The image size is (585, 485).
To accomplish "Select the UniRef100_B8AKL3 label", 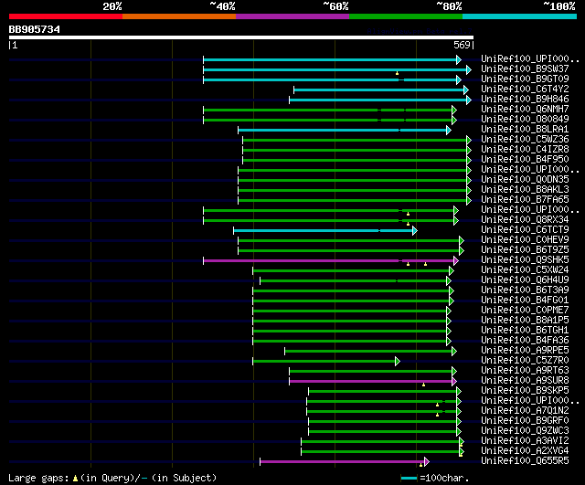I will 525,189.
